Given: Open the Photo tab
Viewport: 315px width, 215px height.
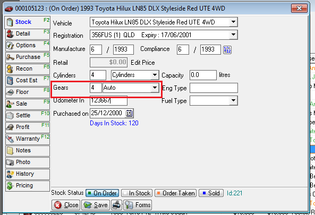Looking at the screenshot, I should [27, 162].
